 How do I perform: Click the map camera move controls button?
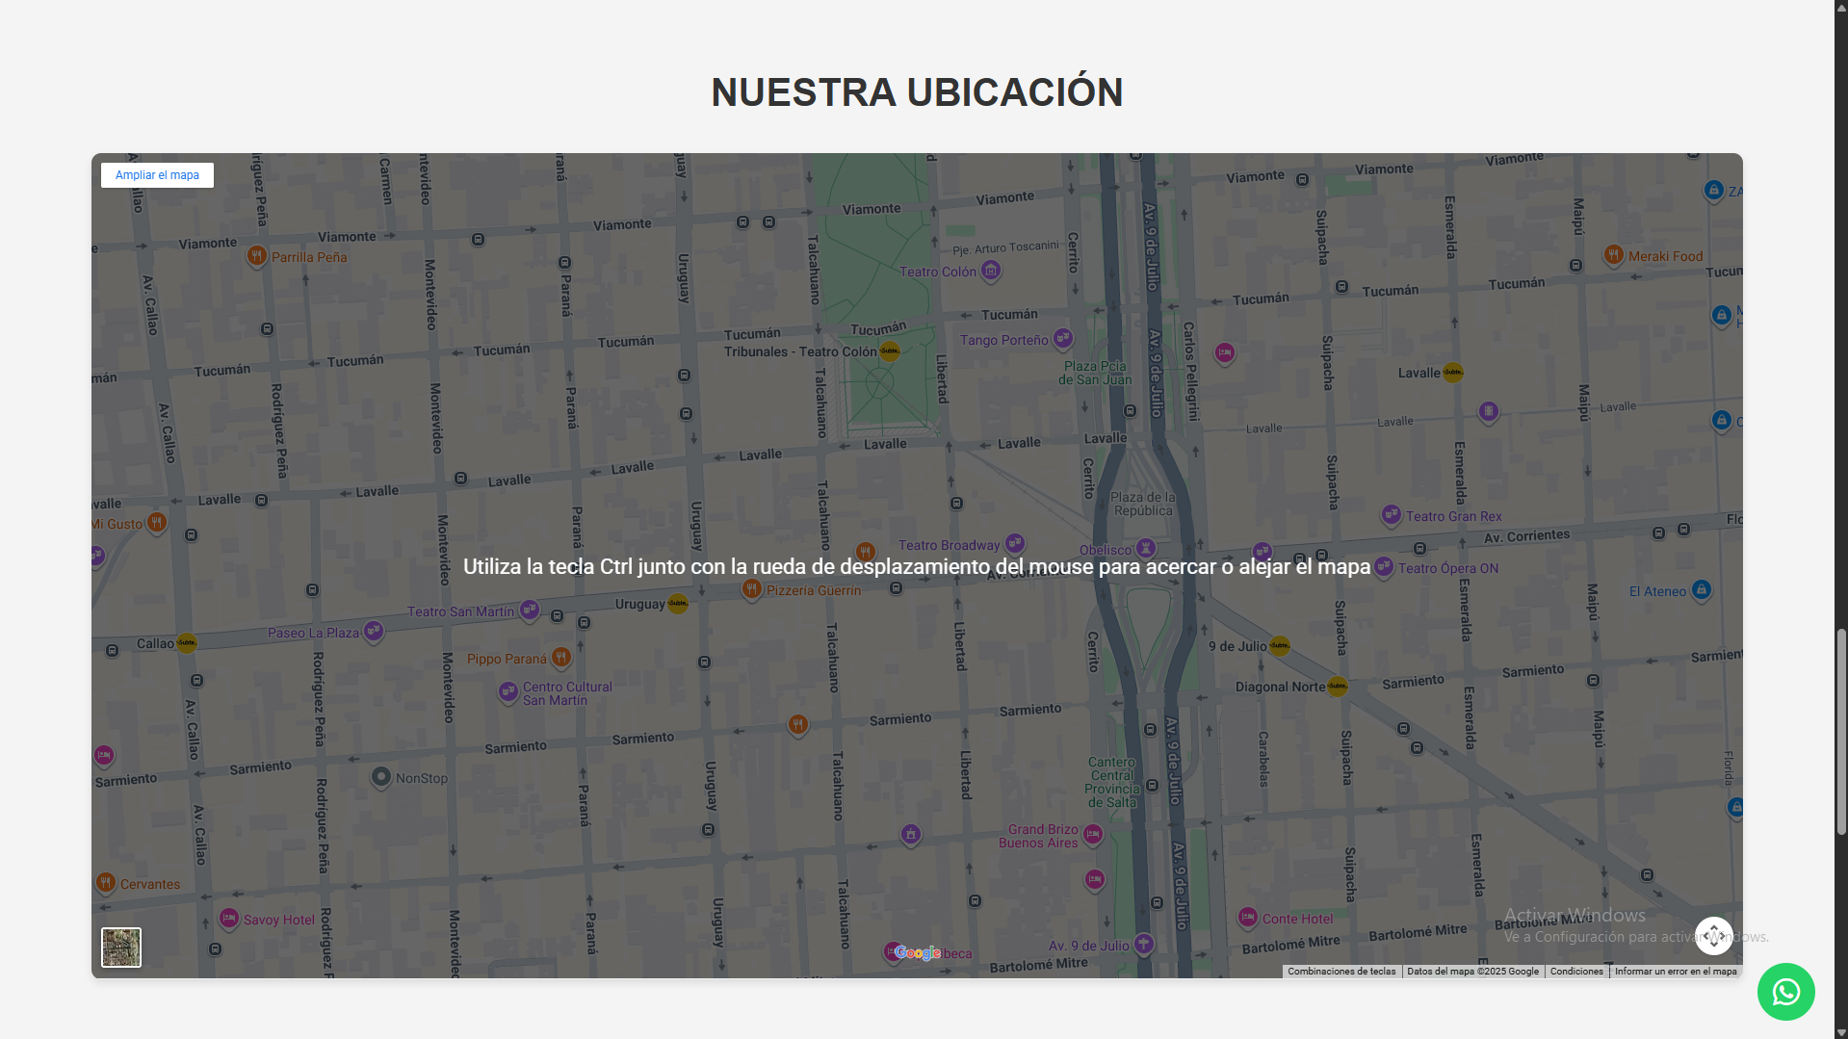pyautogui.click(x=1713, y=935)
